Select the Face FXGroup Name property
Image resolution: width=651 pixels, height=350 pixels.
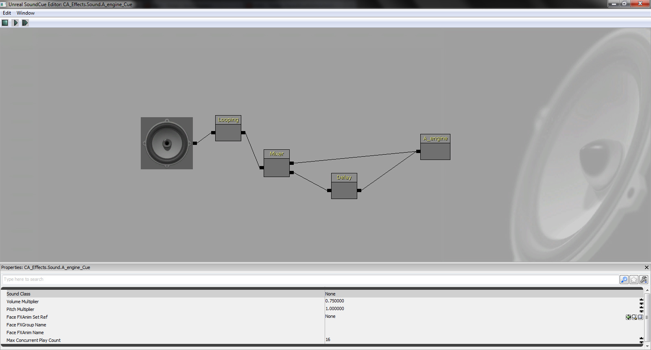pyautogui.click(x=26, y=325)
